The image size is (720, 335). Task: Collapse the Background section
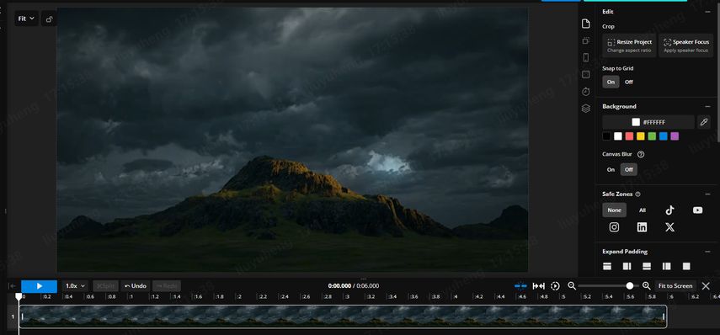click(707, 106)
